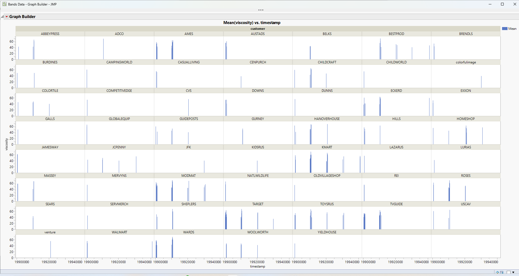Click the WALMART panel header
The width and height of the screenshot is (519, 276).
pos(119,232)
